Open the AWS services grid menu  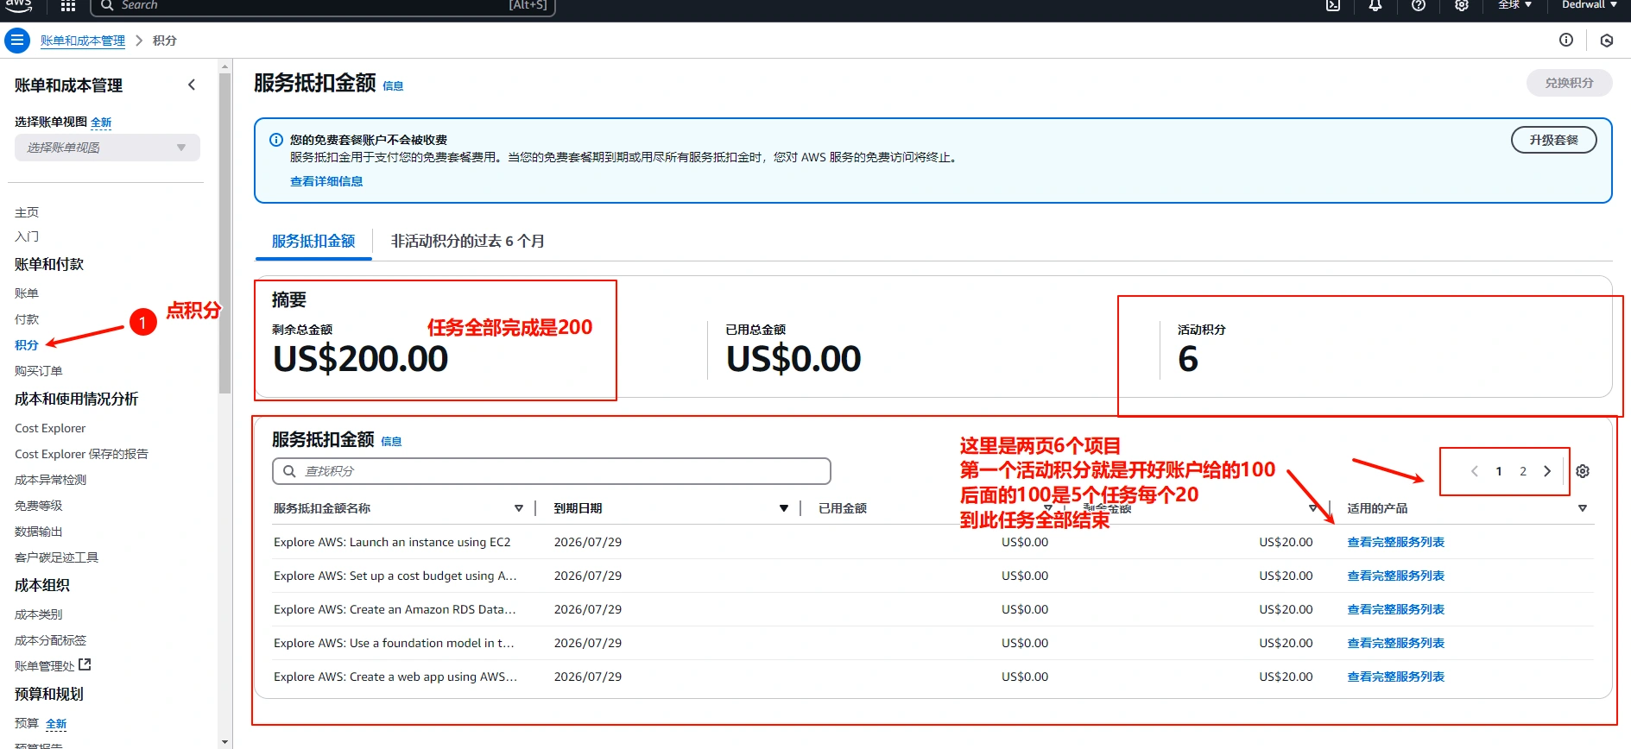68,6
